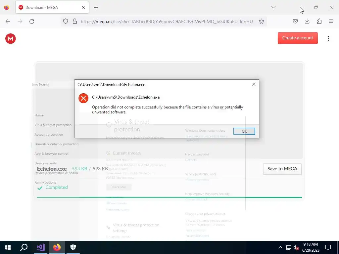Select the Download - MEGA tab

(x=52, y=8)
